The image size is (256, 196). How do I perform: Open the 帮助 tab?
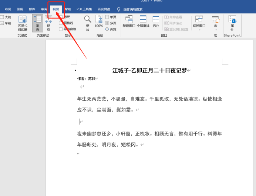click(68, 9)
